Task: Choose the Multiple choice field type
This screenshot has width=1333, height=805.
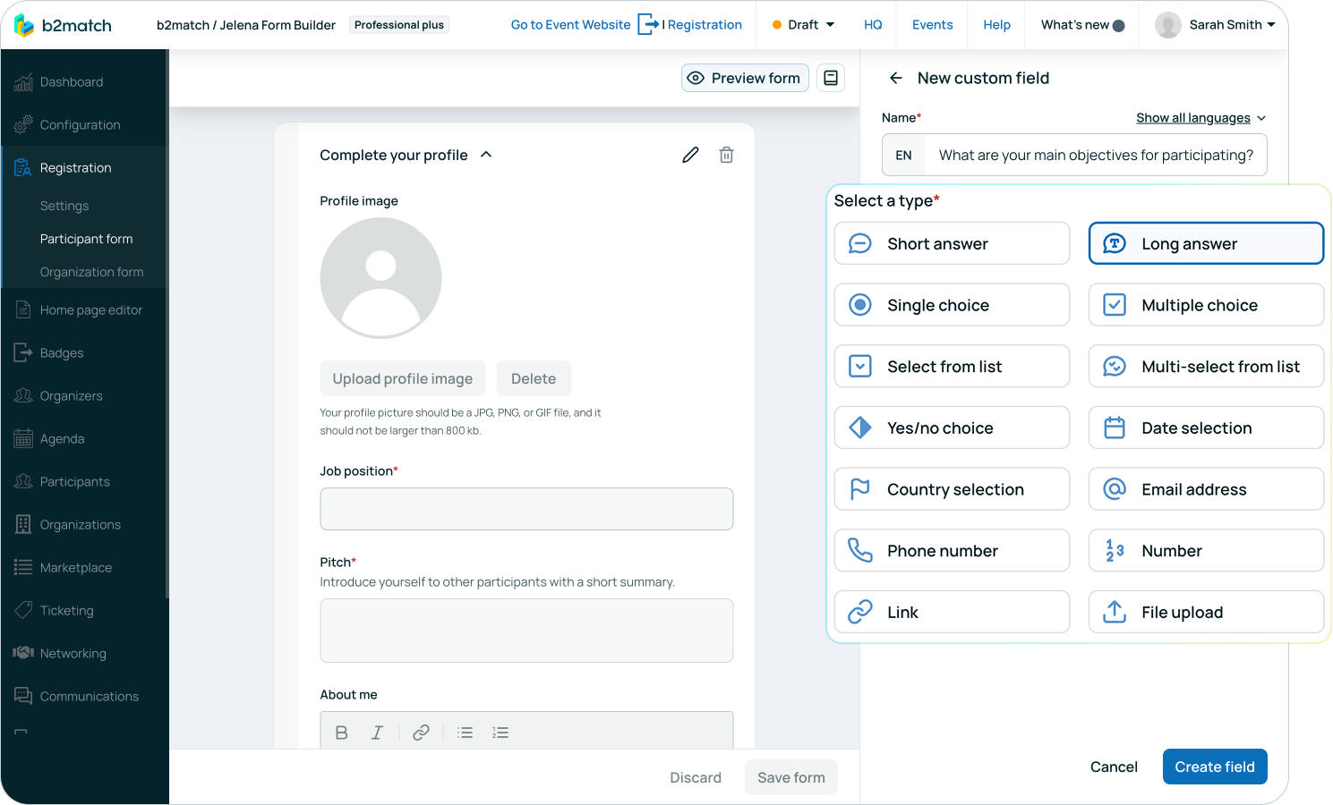Action: [x=1205, y=305]
